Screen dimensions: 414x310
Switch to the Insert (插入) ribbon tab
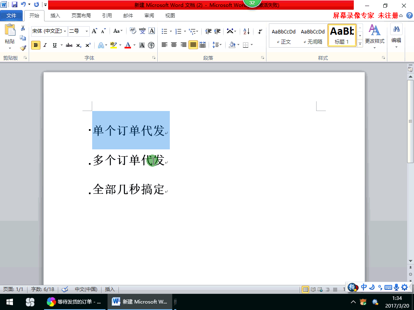pos(55,16)
